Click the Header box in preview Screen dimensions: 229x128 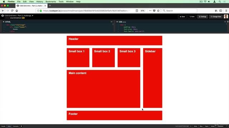114,41
